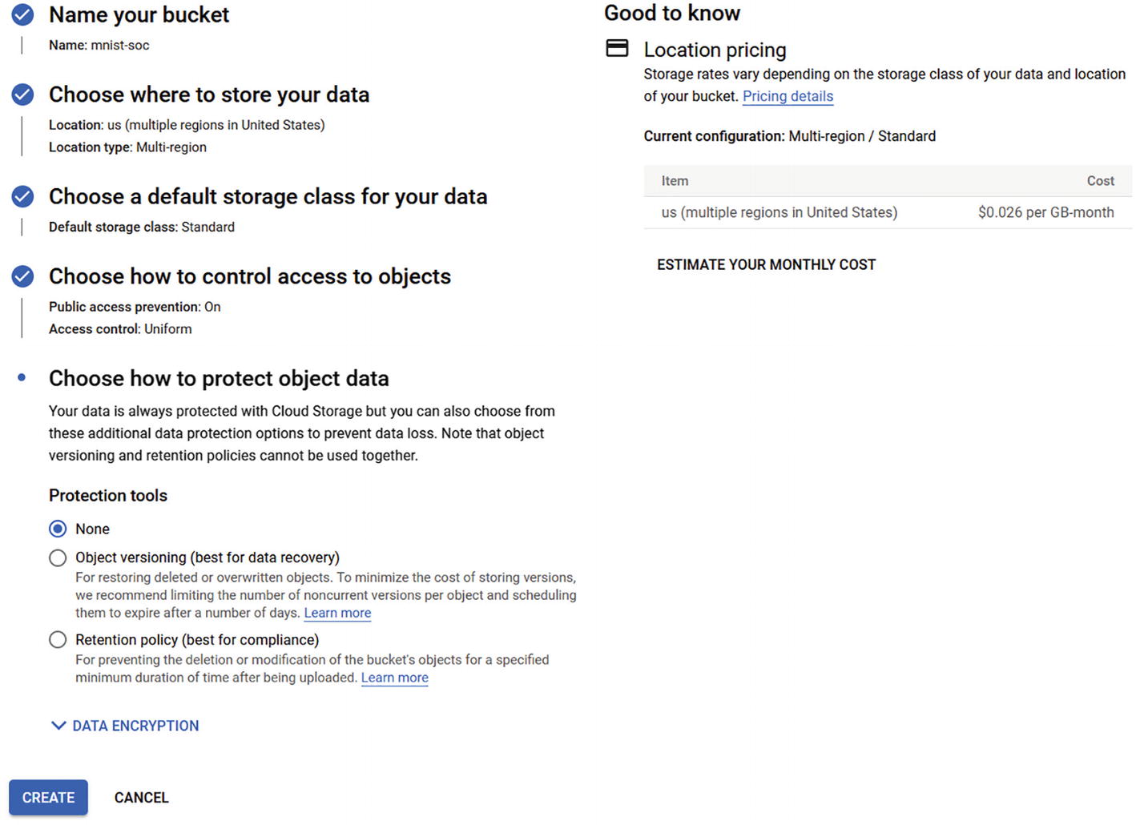The width and height of the screenshot is (1136, 825).
Task: Click Estimate Your Monthly Cost
Action: pyautogui.click(x=766, y=264)
